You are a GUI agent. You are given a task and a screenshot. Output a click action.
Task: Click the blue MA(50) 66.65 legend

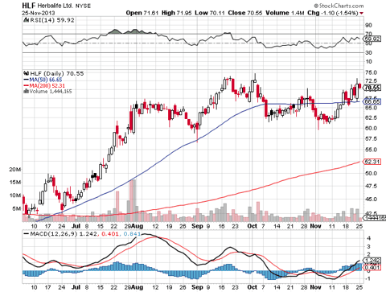(x=43, y=80)
